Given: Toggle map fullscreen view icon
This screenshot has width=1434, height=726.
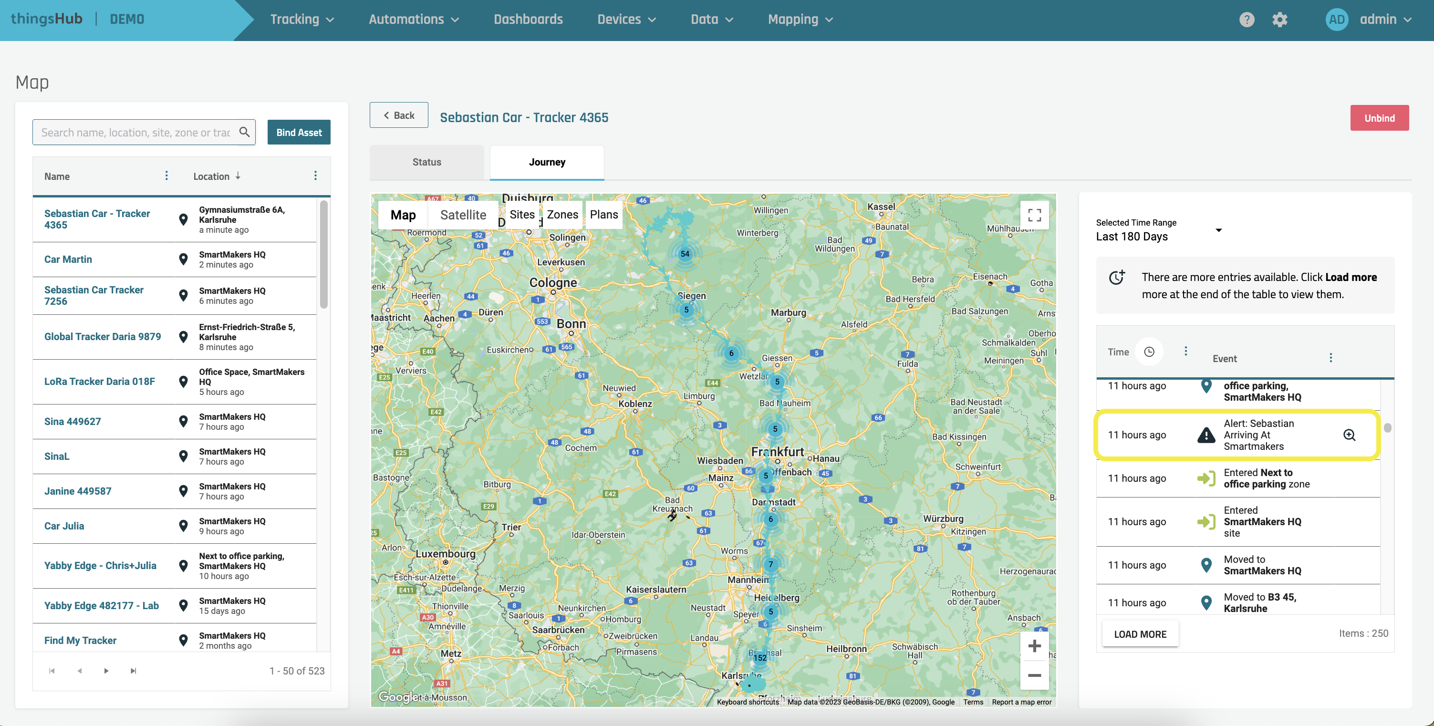Looking at the screenshot, I should pos(1034,215).
